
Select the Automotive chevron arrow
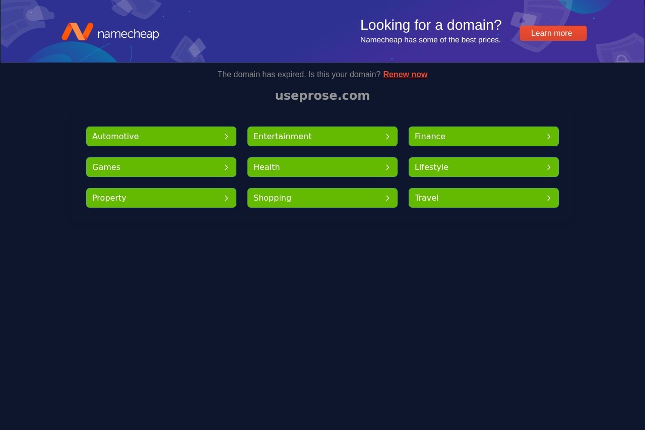coord(226,136)
